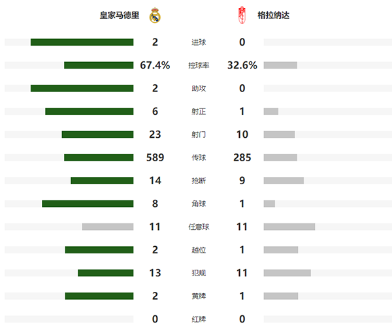Click Real Madrid's gray 任意球 bar
This screenshot has height=333, width=392.
pyautogui.click(x=108, y=227)
